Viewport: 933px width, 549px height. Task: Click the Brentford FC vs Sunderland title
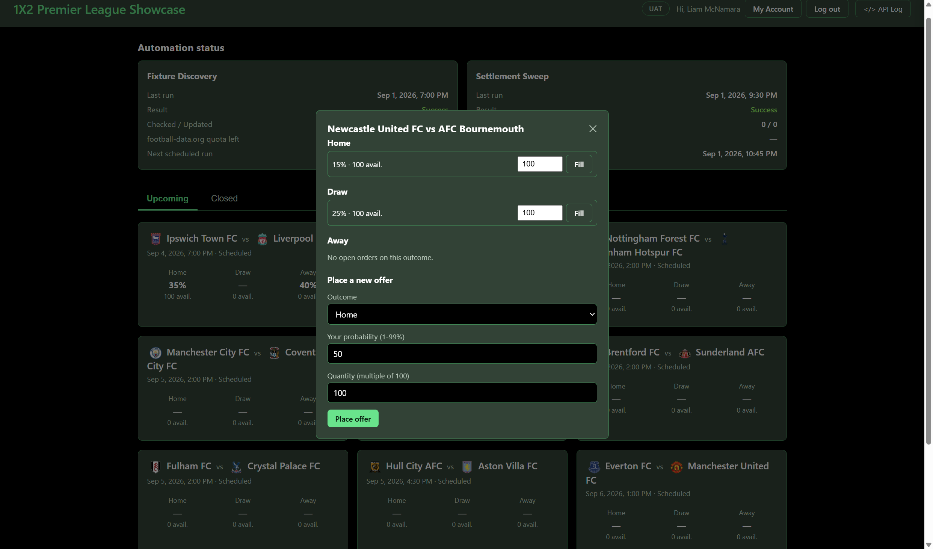point(686,352)
